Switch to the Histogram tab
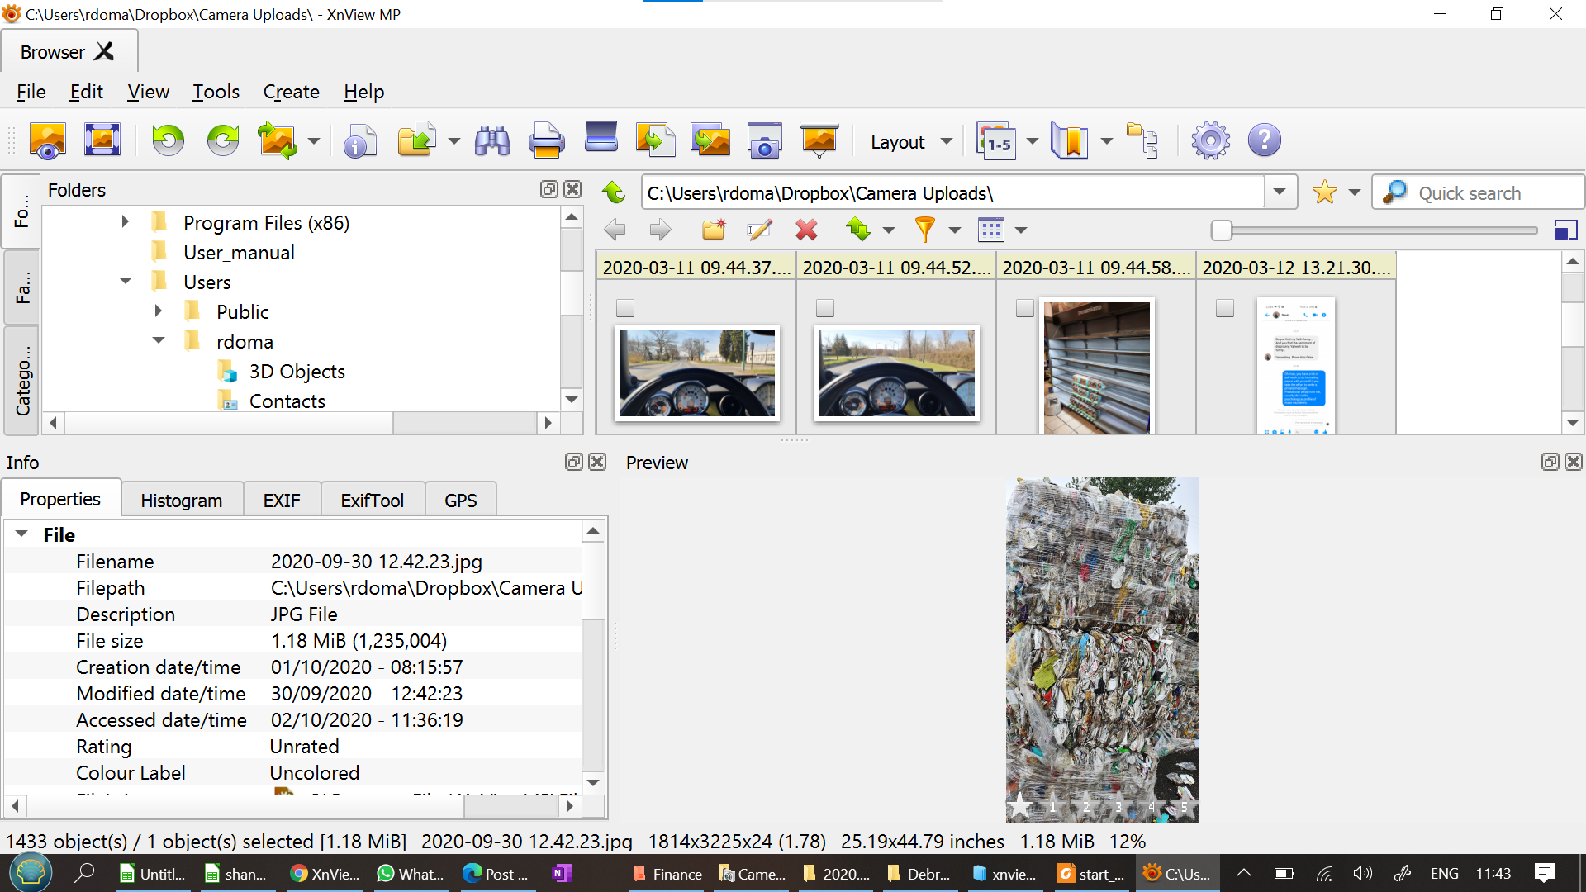The image size is (1586, 892). tap(182, 501)
